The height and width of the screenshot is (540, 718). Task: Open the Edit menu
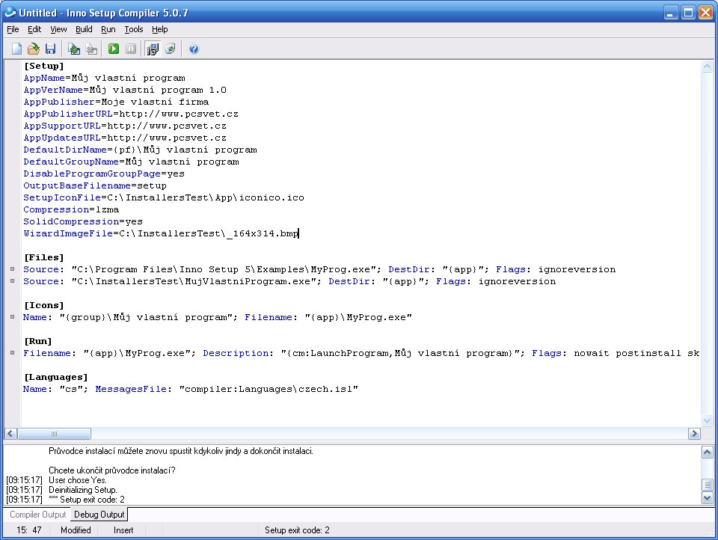point(34,29)
